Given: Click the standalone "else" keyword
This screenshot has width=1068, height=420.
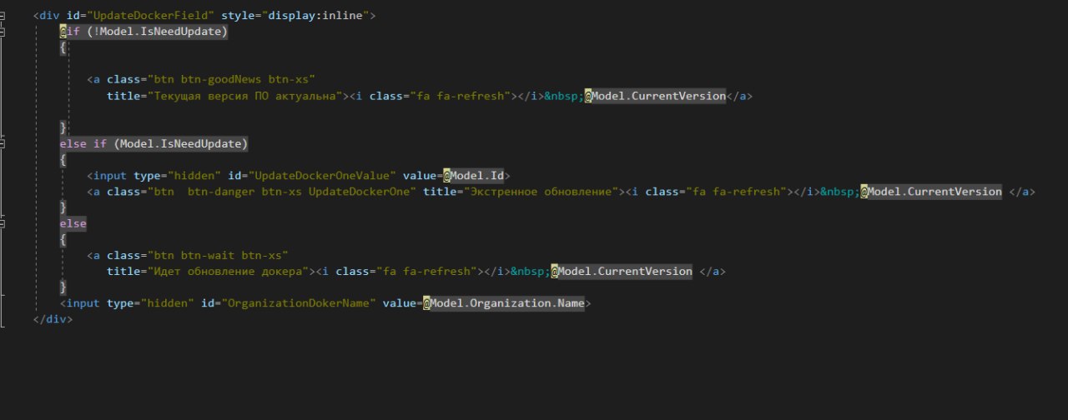Looking at the screenshot, I should 73,224.
